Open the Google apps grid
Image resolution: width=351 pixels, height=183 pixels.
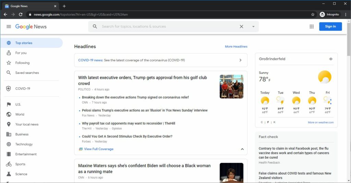click(x=312, y=26)
